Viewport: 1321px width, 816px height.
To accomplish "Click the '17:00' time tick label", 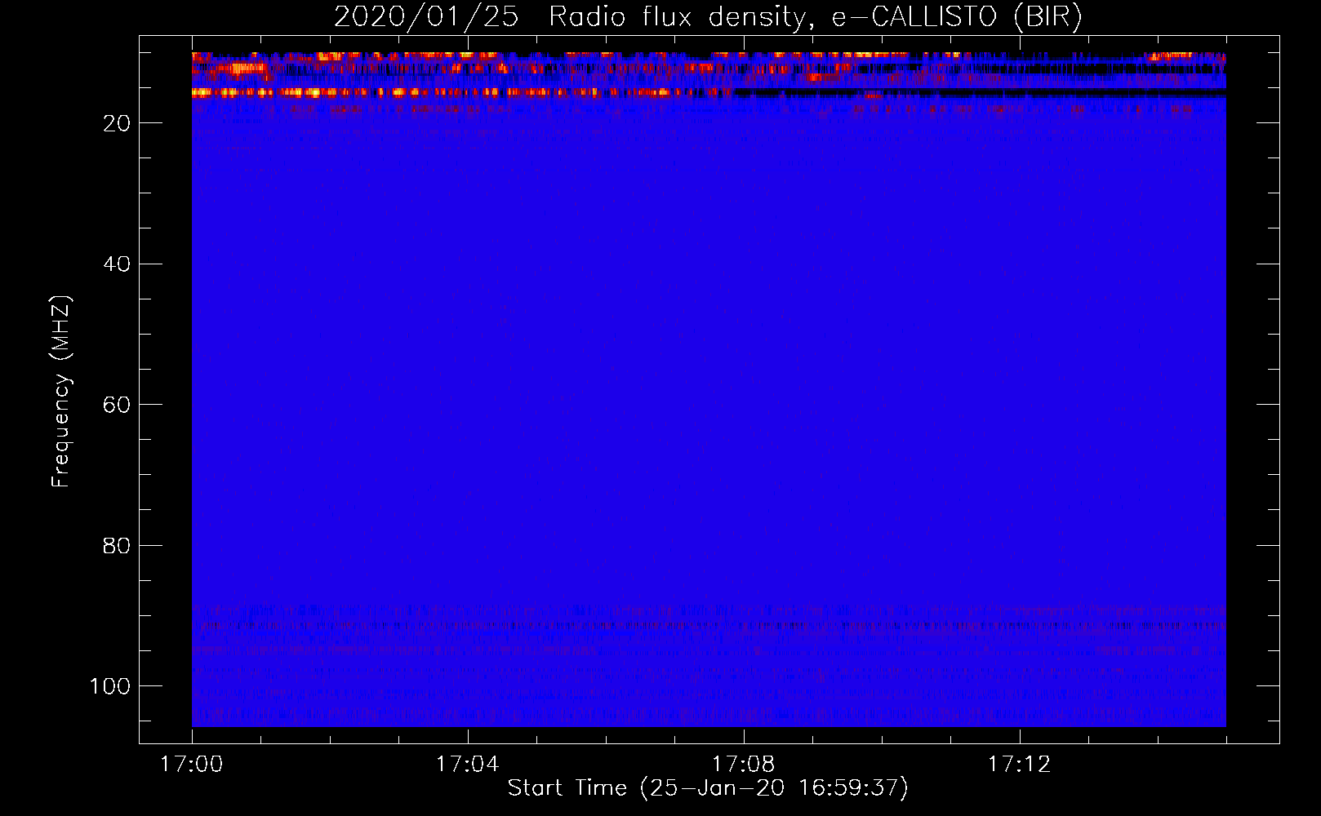I will coord(192,765).
